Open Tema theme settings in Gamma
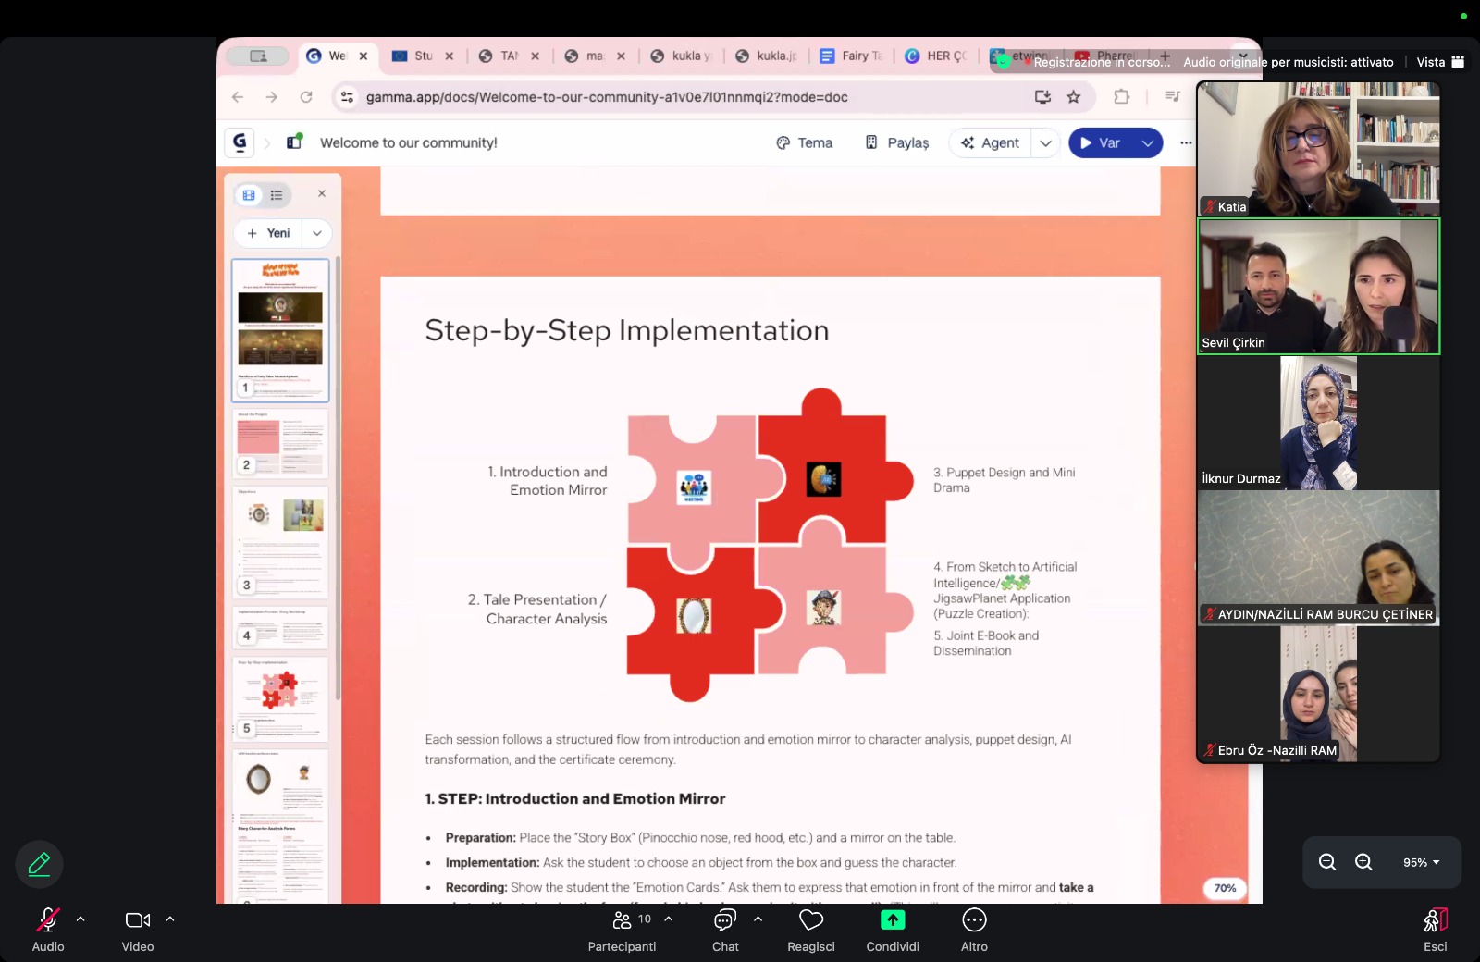The width and height of the screenshot is (1480, 962). pos(804,142)
